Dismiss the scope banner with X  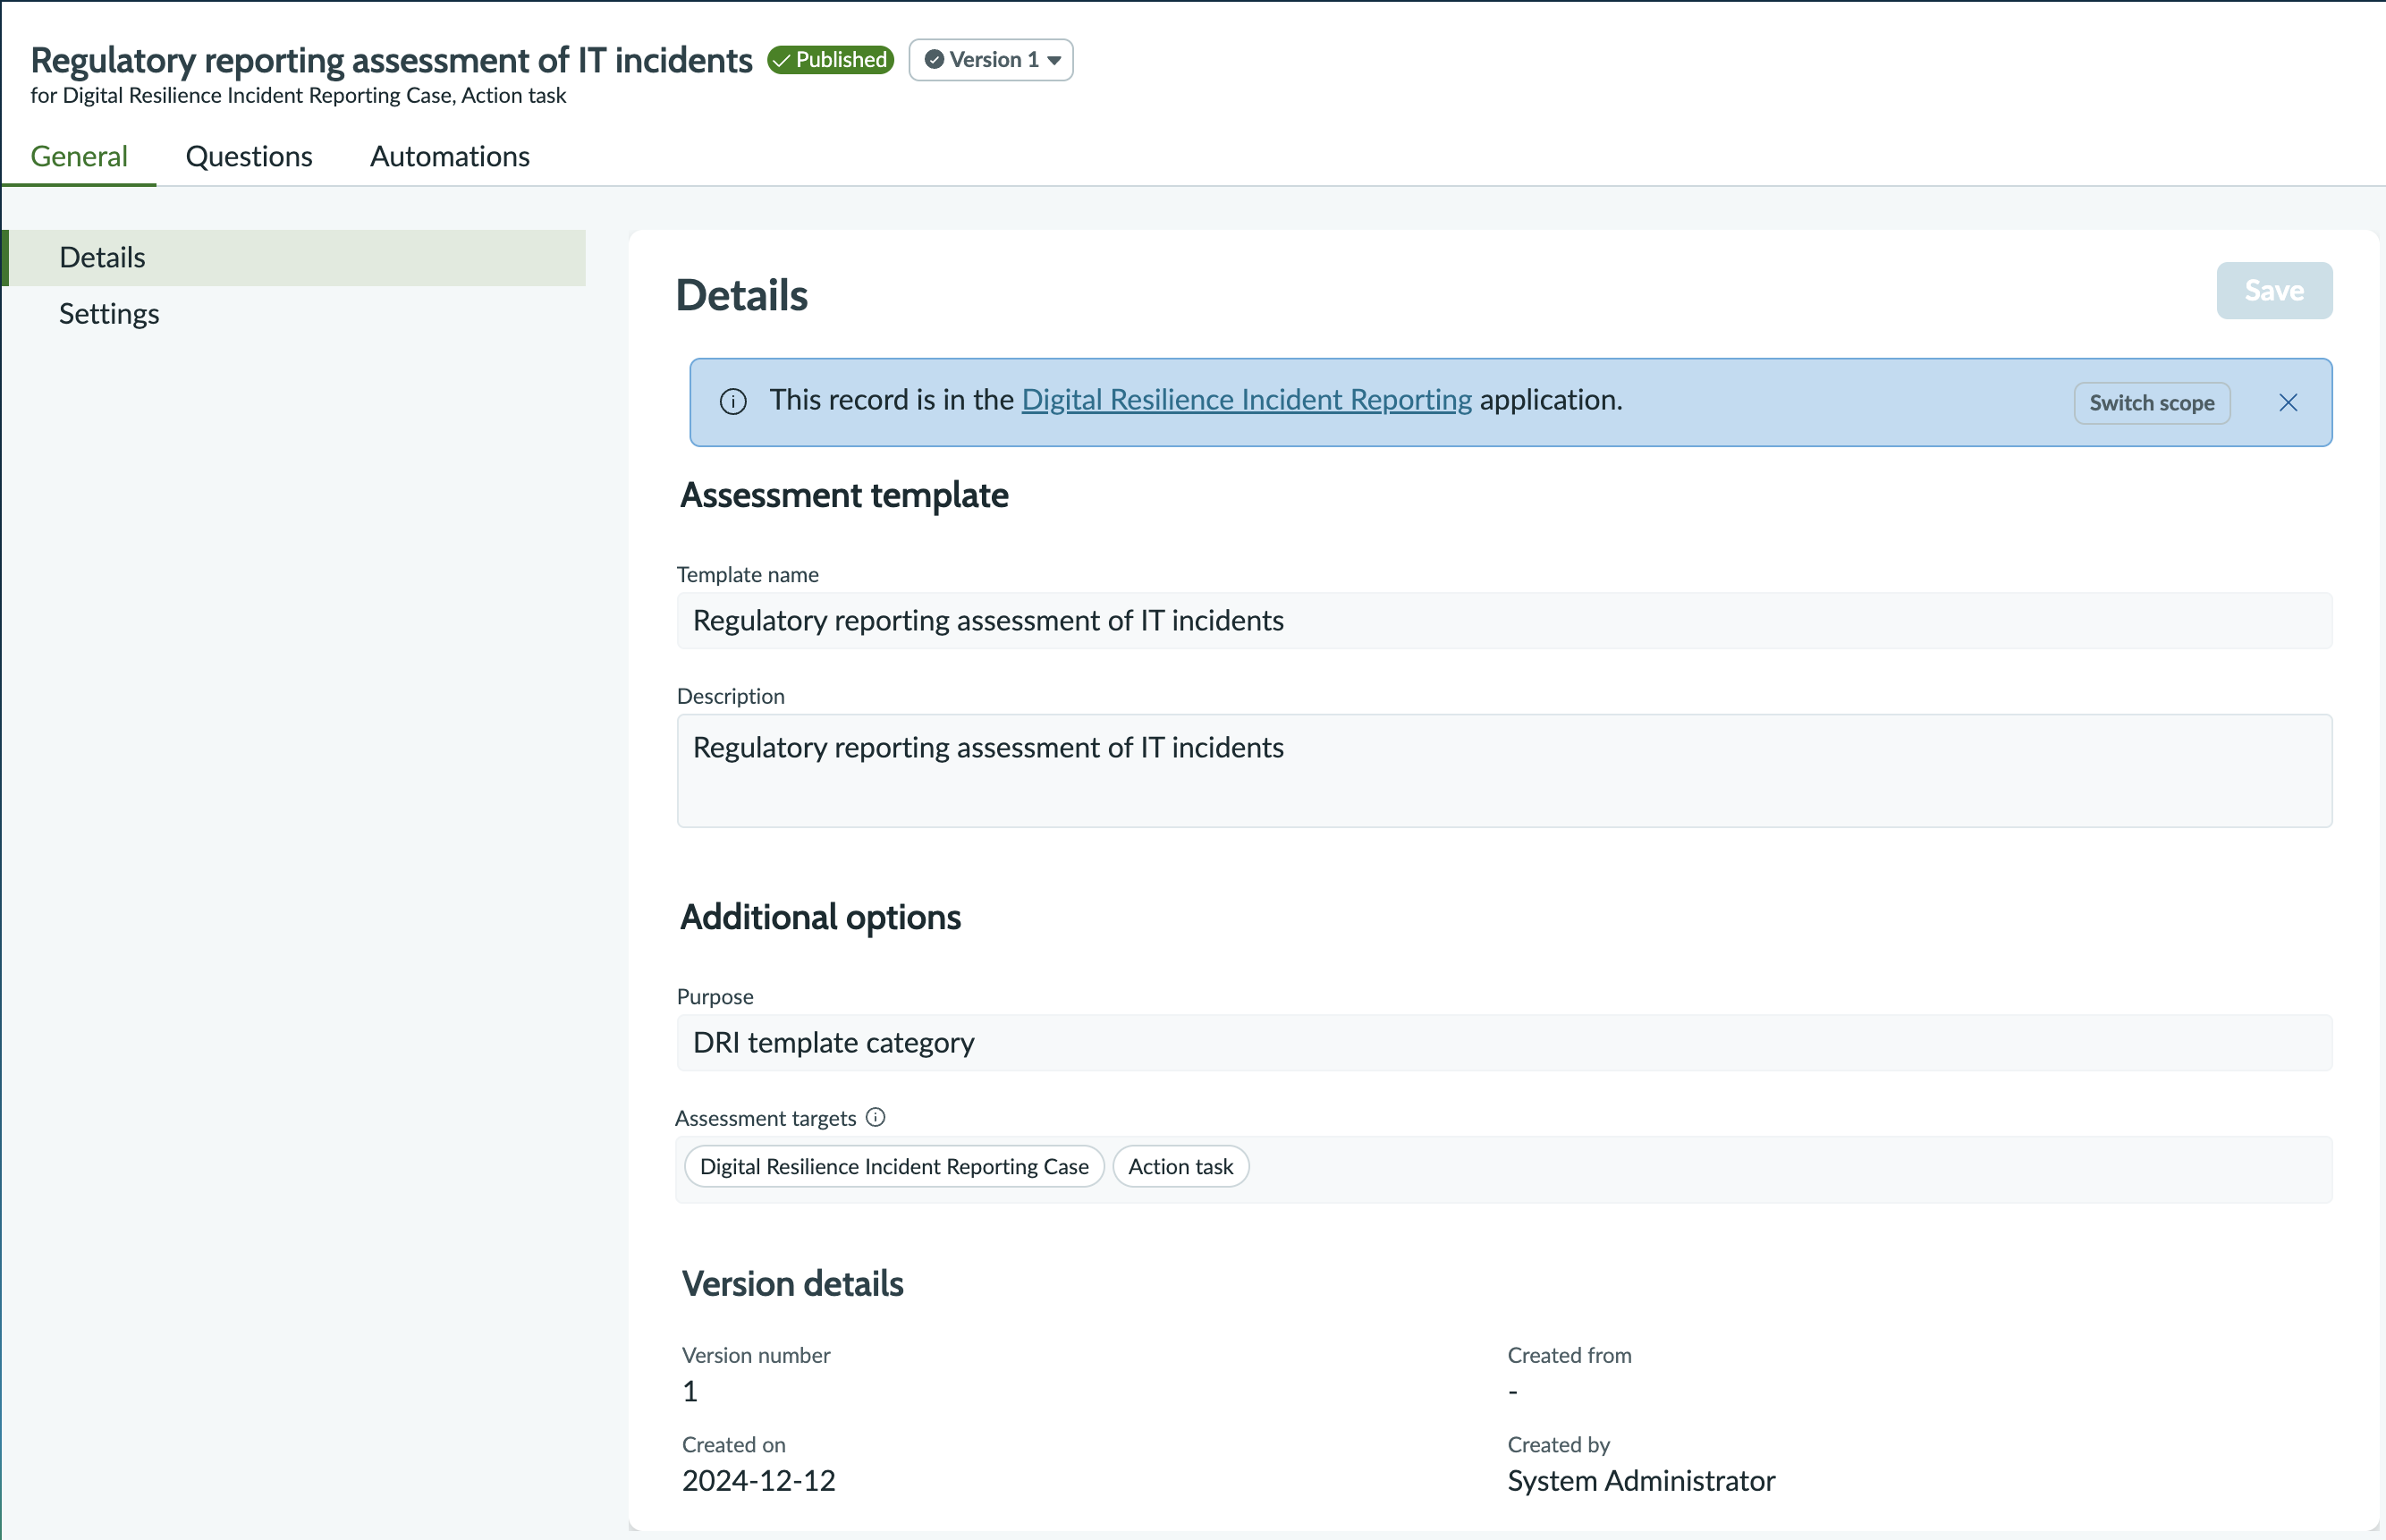(2288, 403)
